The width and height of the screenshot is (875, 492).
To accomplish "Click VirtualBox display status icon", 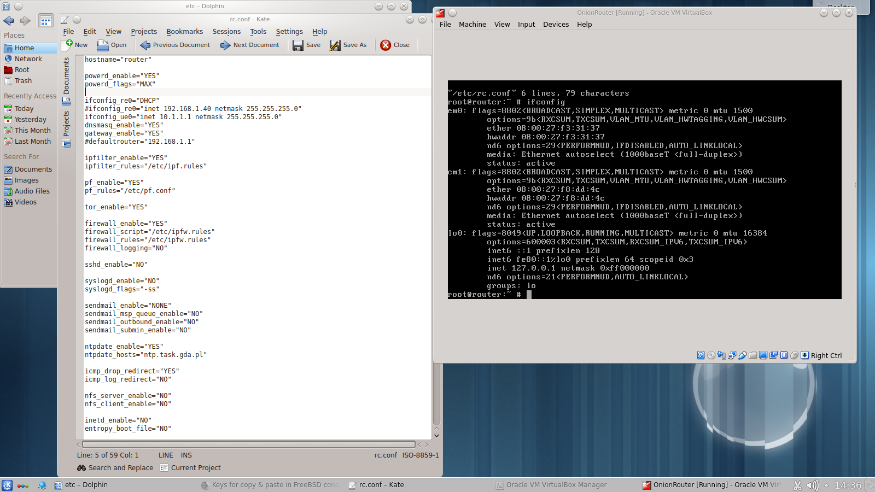I will click(763, 355).
